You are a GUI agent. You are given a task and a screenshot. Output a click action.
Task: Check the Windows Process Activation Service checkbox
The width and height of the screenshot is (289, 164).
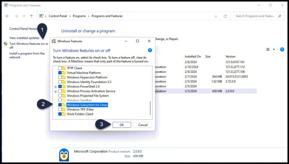pyautogui.click(x=60, y=91)
